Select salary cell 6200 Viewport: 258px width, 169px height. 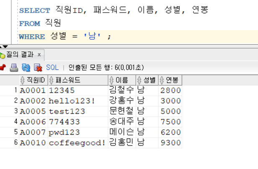[x=170, y=132]
